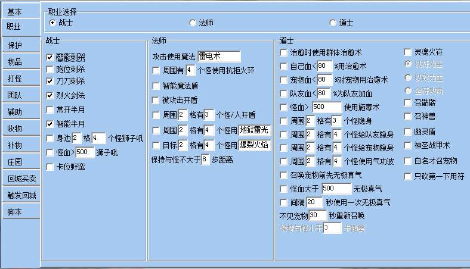This screenshot has width=470, height=269.
Task: Choose the 道士 class radio button
Action: point(332,23)
